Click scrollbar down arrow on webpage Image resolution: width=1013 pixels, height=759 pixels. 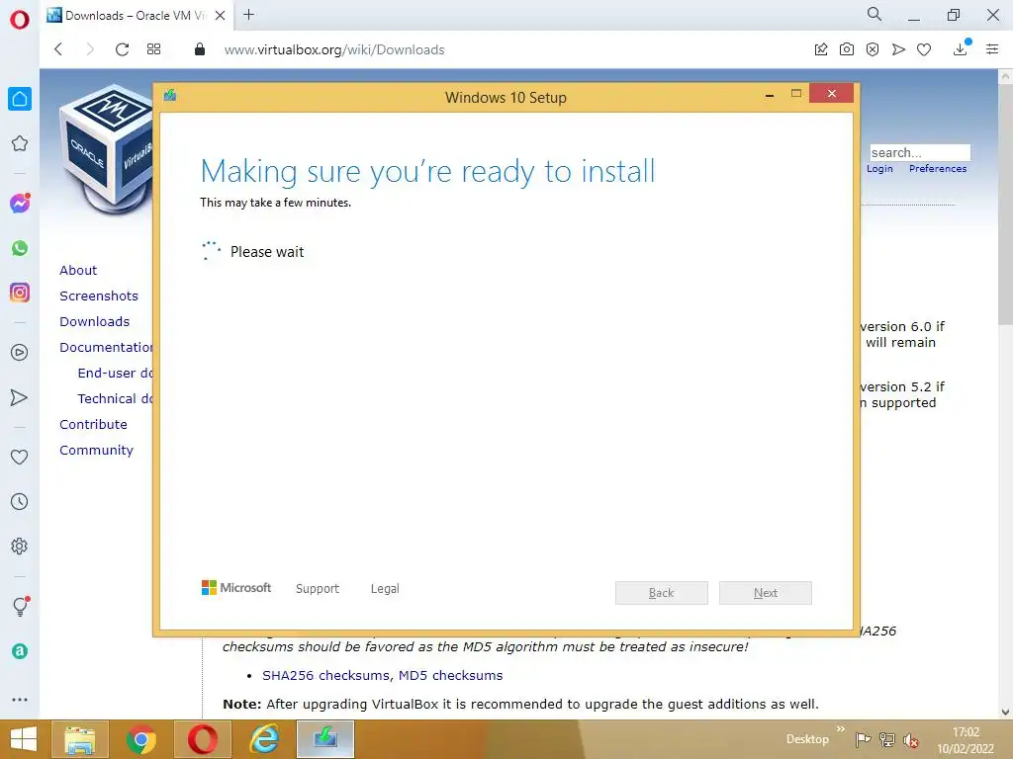[1005, 713]
